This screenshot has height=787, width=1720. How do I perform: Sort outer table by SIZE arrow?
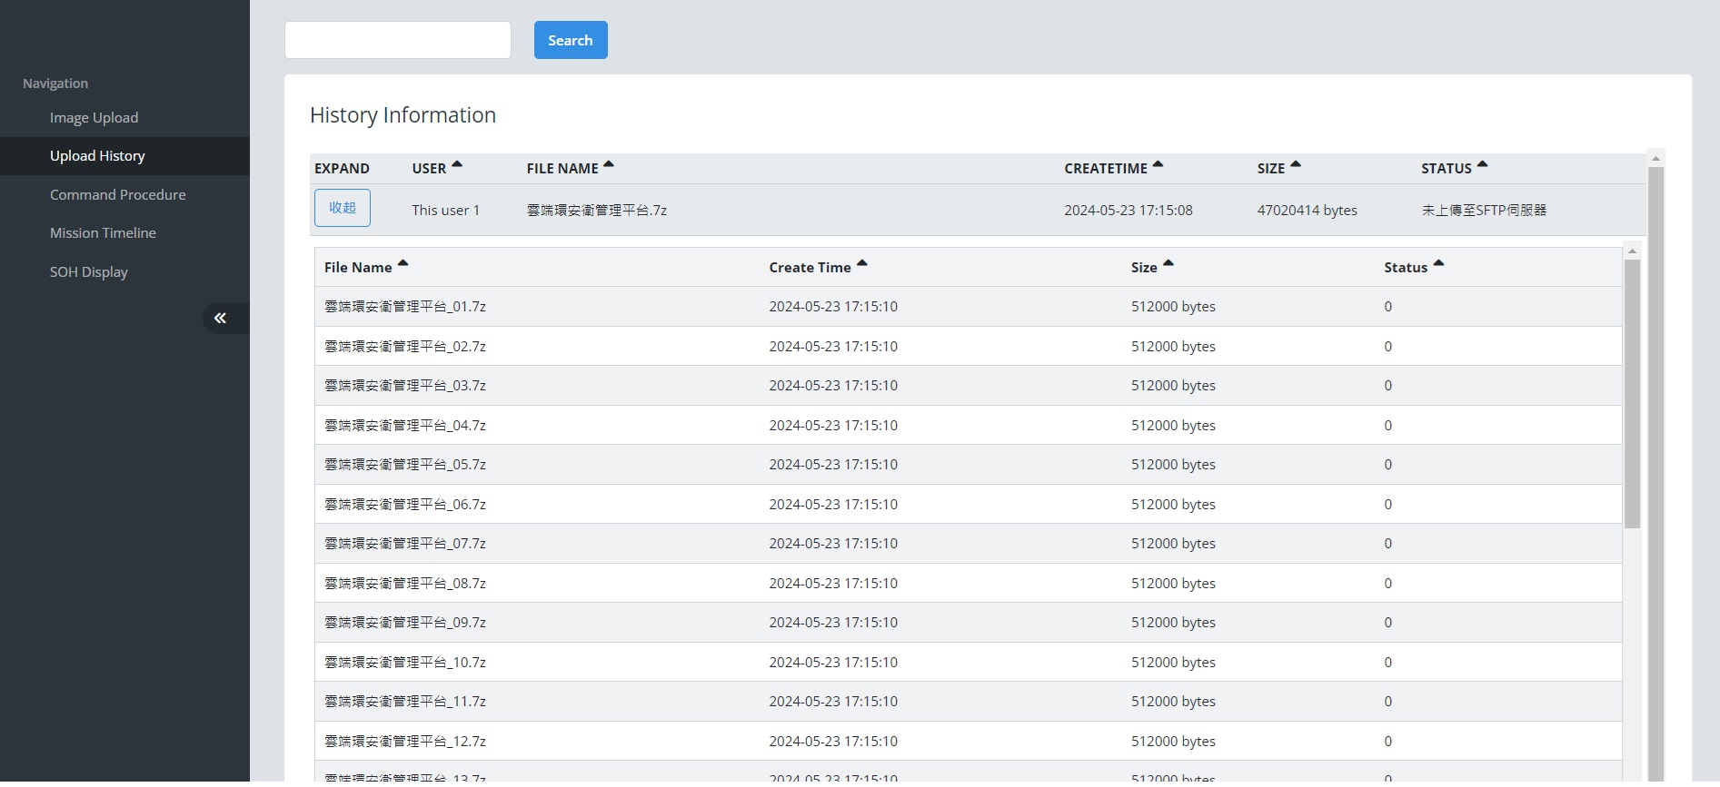(1296, 165)
